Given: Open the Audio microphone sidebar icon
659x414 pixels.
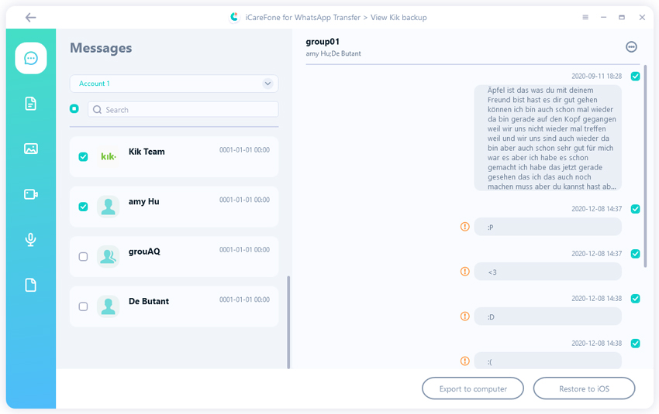Looking at the screenshot, I should point(31,240).
